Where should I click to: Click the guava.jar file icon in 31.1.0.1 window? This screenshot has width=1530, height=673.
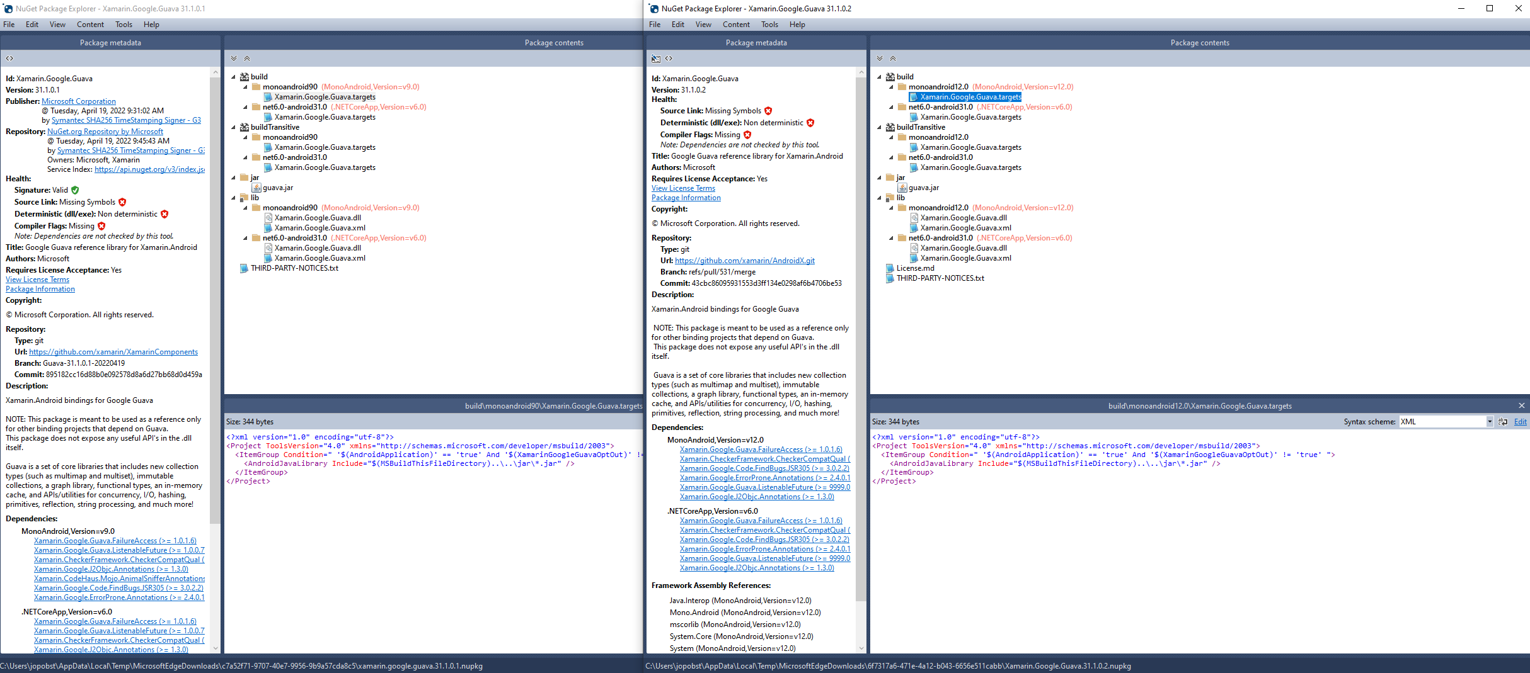256,188
